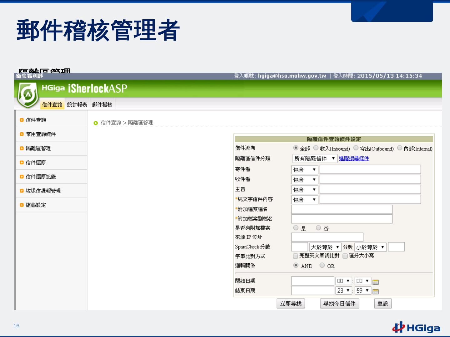Click the plus icon beside 信件還原記錄

[x=22, y=177]
